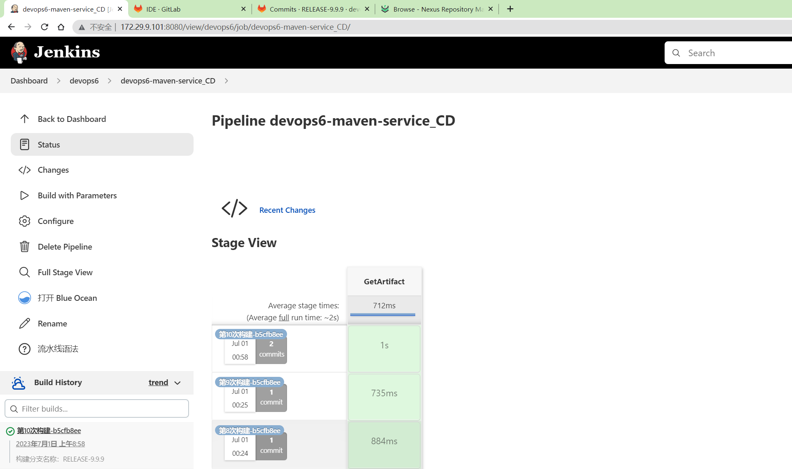The width and height of the screenshot is (792, 469).
Task: Open the 735ms stage cell of build 9
Action: pos(384,397)
